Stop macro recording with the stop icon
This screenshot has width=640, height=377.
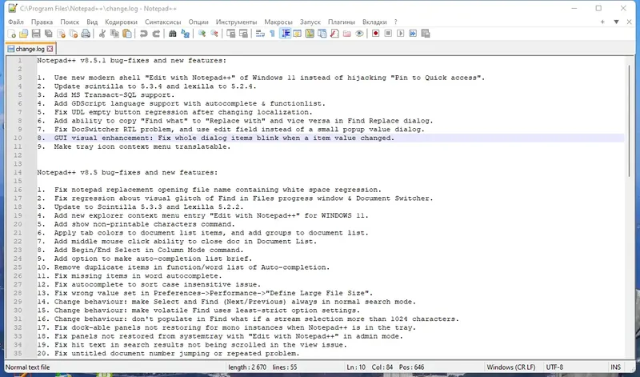pos(388,34)
